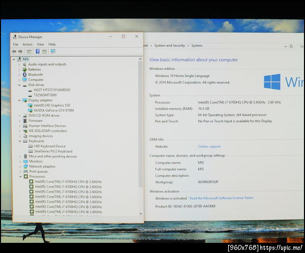Click the Back arrow in Device Manager toolbar
The image size is (305, 253).
[14, 51]
